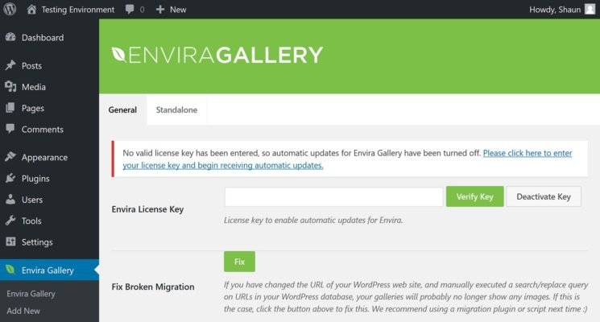Open the Dashboard menu item

42,38
